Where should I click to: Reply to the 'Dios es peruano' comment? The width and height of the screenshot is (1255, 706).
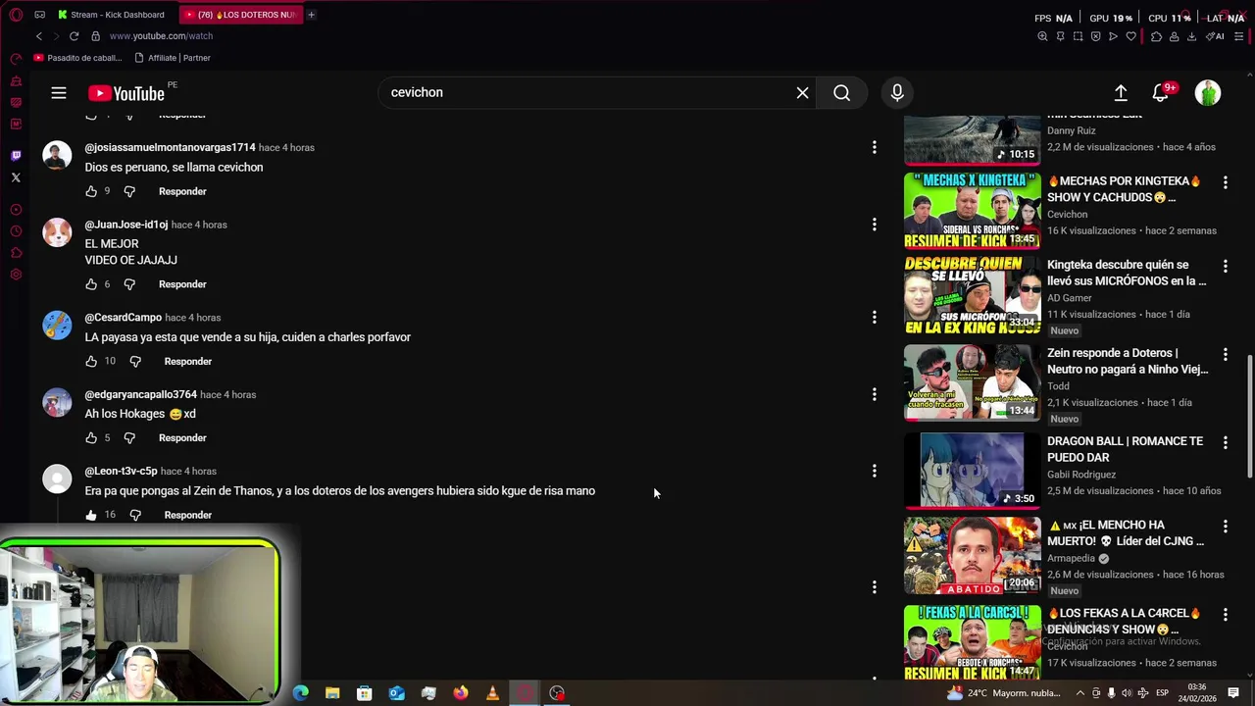coord(182,191)
